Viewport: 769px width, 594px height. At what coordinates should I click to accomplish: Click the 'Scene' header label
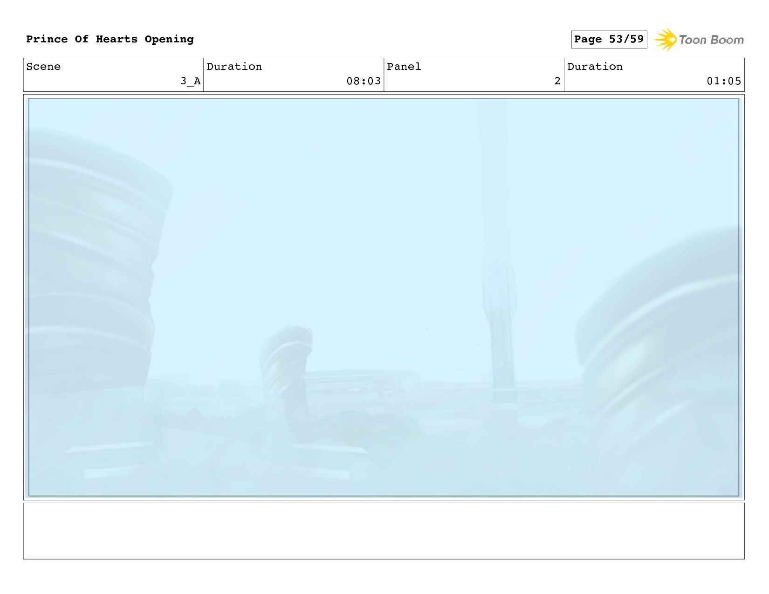pos(43,67)
